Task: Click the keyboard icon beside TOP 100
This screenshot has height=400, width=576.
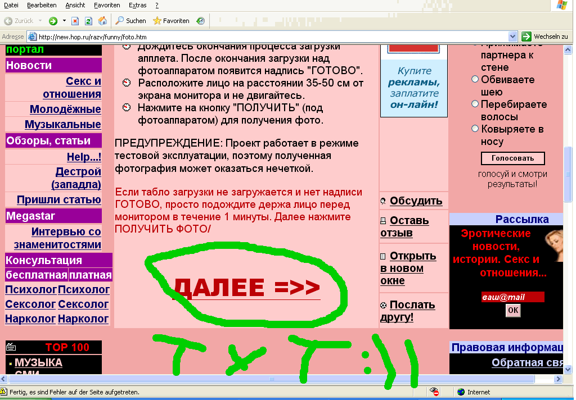Action: click(x=11, y=347)
